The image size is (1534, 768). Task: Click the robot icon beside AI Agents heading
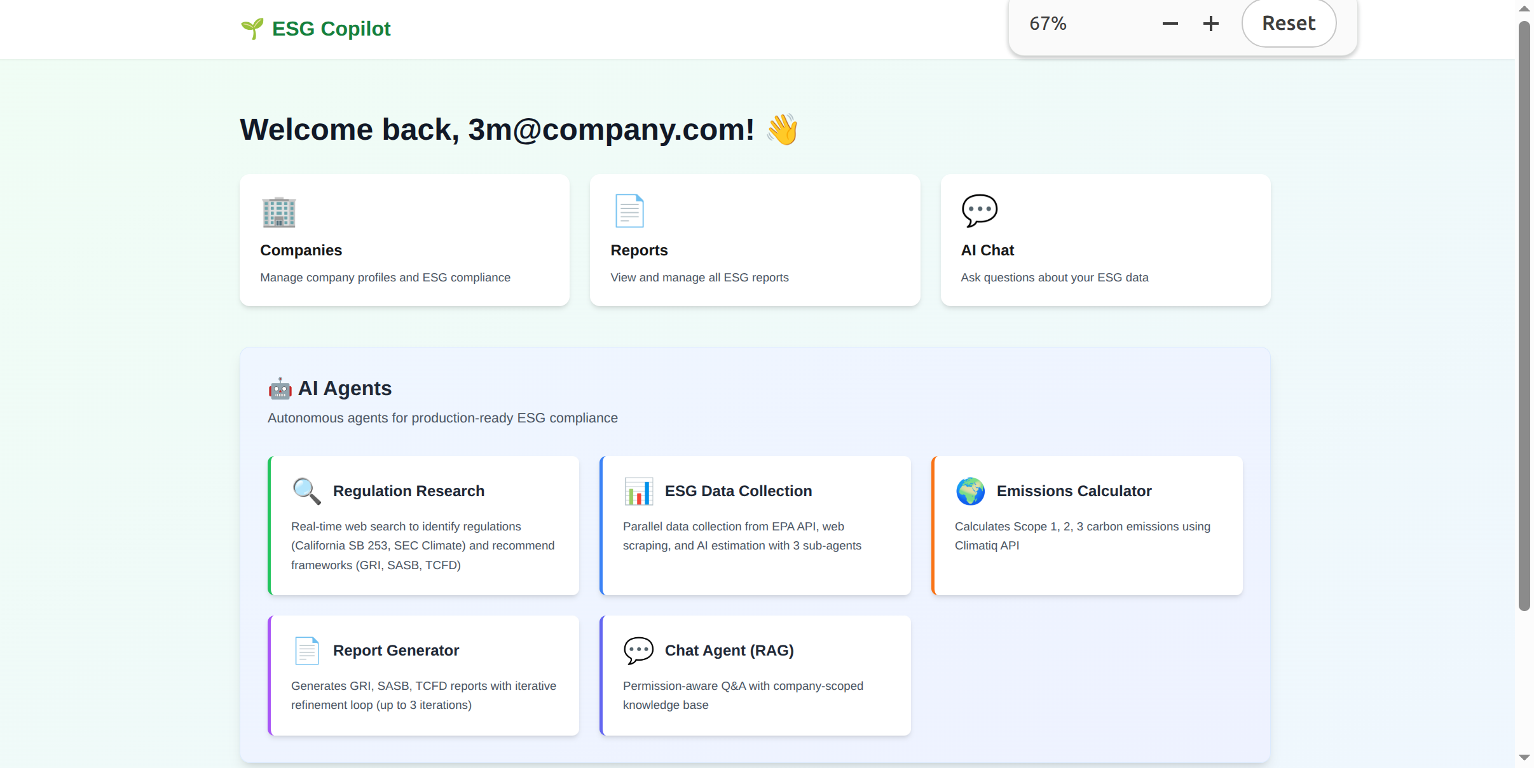(x=280, y=388)
